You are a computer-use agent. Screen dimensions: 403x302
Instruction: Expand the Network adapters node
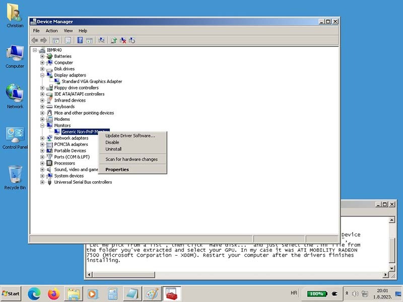[42, 138]
